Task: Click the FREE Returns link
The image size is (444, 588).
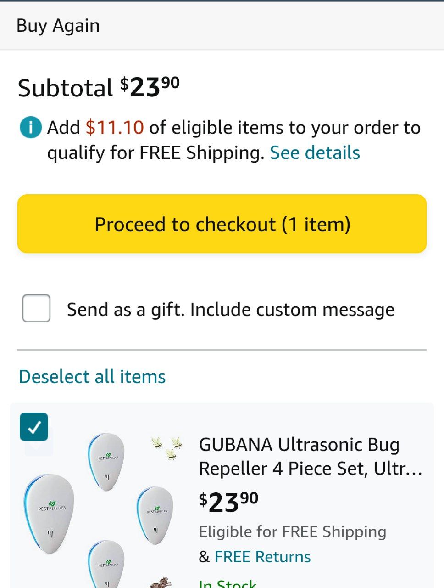Action: pyautogui.click(x=262, y=557)
